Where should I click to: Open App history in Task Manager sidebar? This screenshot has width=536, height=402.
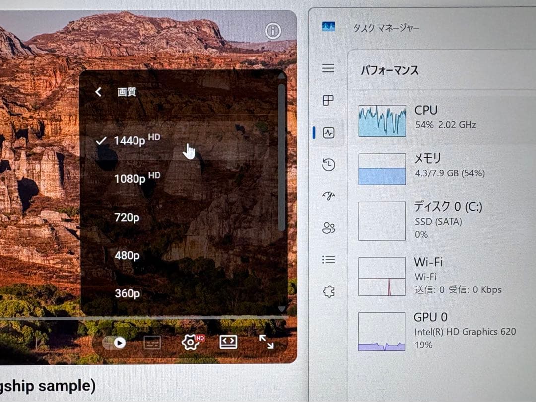pos(328,164)
